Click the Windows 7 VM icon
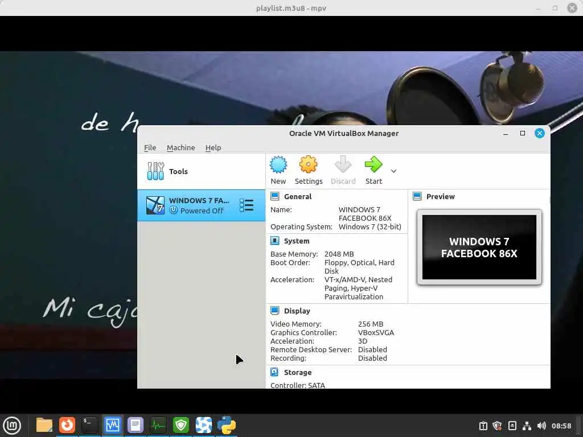Screen dimensions: 583x437 (x=155, y=205)
